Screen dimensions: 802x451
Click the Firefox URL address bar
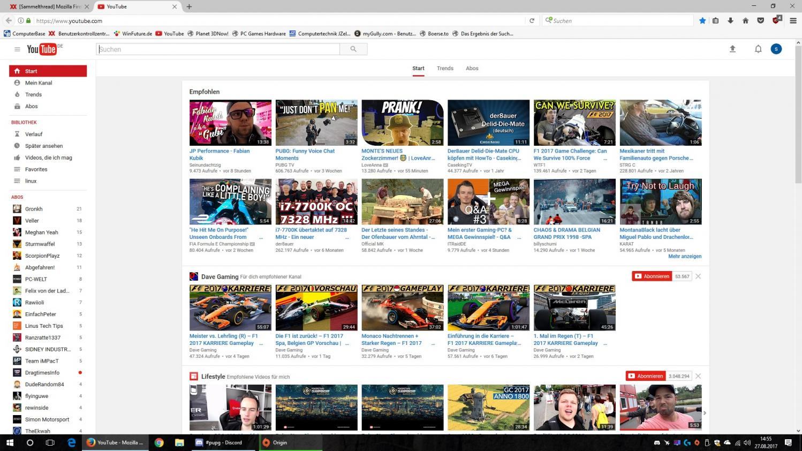(278, 21)
